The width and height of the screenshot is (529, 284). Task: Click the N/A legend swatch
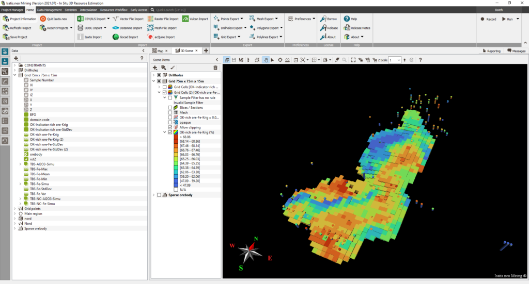coord(176,190)
